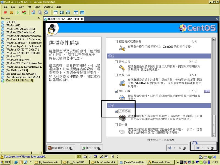This screenshot has height=165, width=220.
Task: Click the keyboard icon in the IME bar
Action: [x=85, y=156]
